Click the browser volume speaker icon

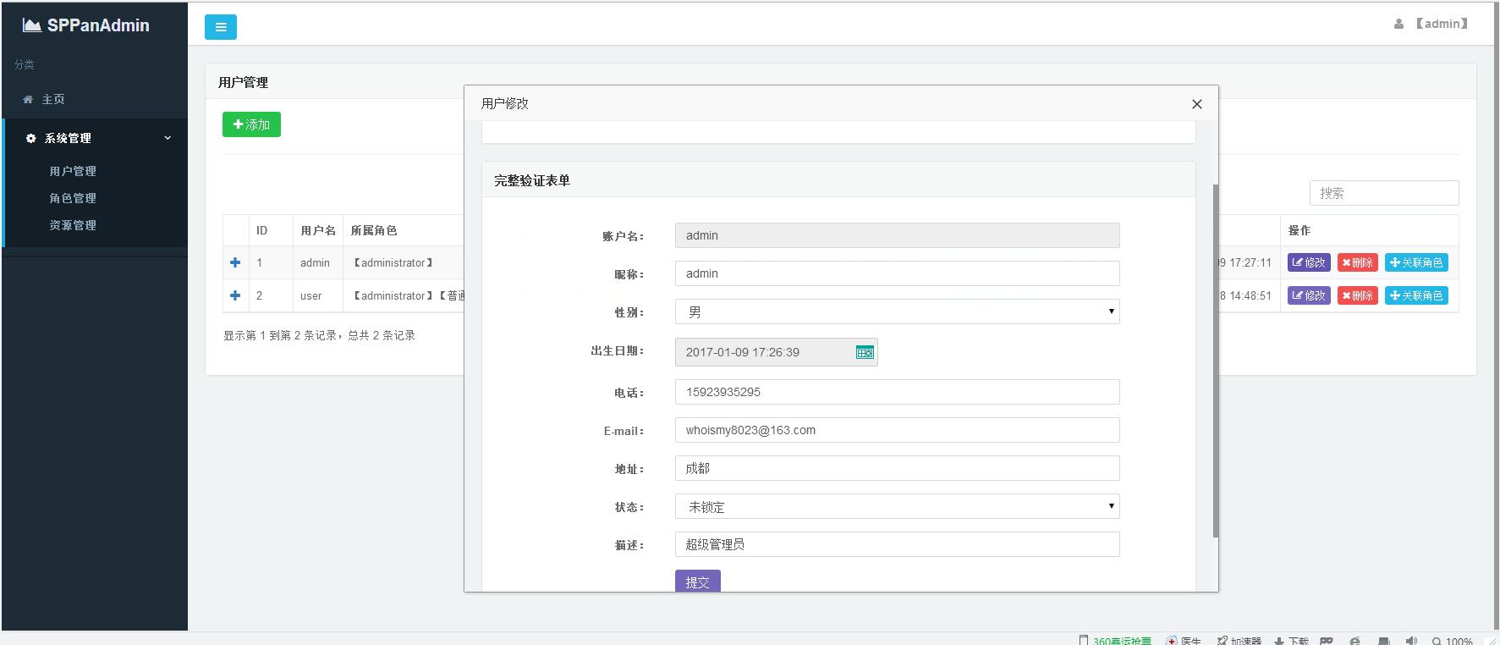[1411, 641]
